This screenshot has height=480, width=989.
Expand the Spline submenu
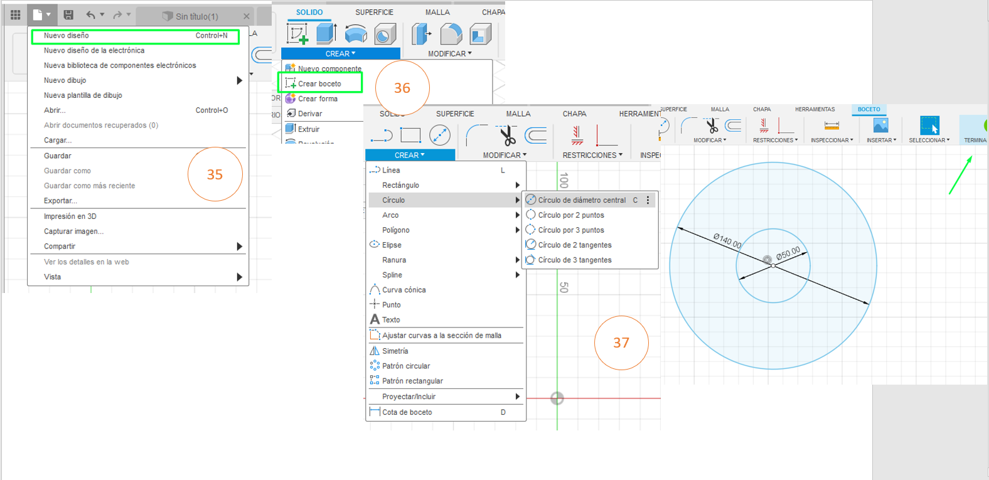click(518, 275)
